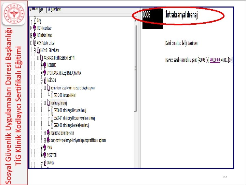The image size is (246, 185).
Task: Switch to the İçindekiler tab
Action: pos(33,9)
